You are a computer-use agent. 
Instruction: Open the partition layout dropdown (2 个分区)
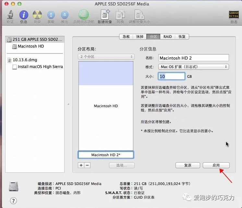[106, 57]
